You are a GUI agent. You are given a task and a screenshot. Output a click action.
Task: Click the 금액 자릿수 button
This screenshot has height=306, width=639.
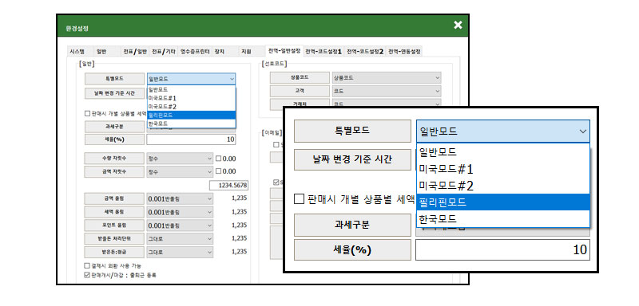tap(114, 171)
